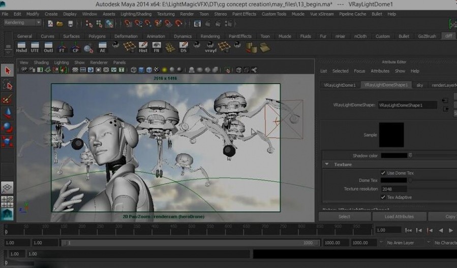Play the animation forwards
Image resolution: width=457 pixels, height=268 pixels.
pyautogui.click(x=451, y=230)
